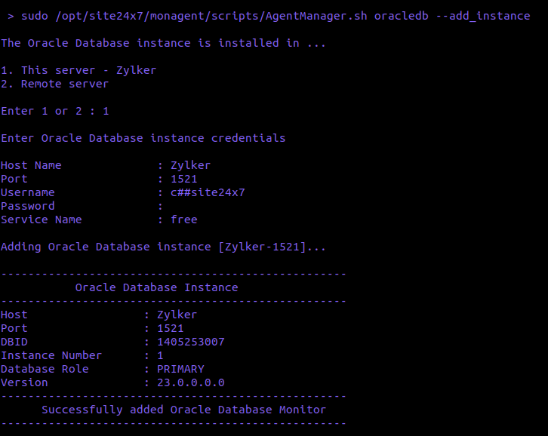Click the Service Name value 'free'
The image size is (548, 436).
coord(184,220)
